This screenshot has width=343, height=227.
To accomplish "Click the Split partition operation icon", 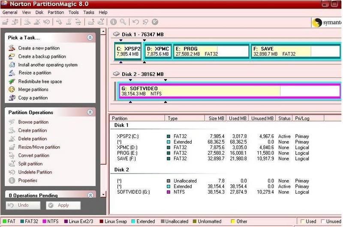I will click(x=12, y=164).
